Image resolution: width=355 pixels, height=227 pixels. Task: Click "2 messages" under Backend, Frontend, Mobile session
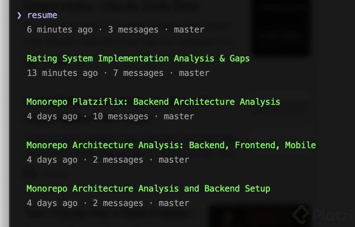(x=118, y=160)
